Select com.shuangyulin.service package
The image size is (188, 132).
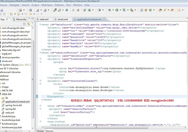[15, 36]
